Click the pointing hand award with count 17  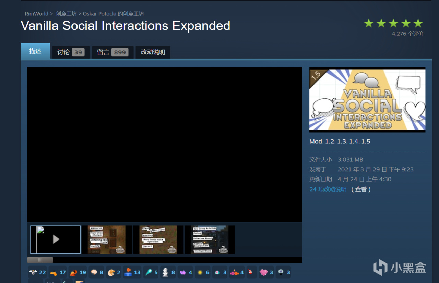pos(57,272)
